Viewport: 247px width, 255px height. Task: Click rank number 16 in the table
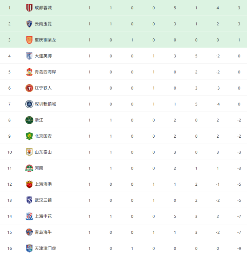[10, 248]
